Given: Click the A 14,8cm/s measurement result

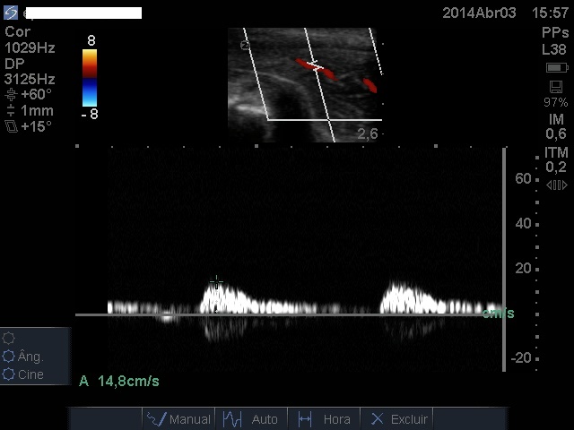Looking at the screenshot, I should tap(119, 381).
